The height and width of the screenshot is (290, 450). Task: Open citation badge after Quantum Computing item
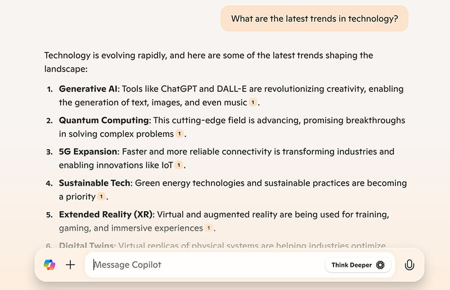pos(179,134)
